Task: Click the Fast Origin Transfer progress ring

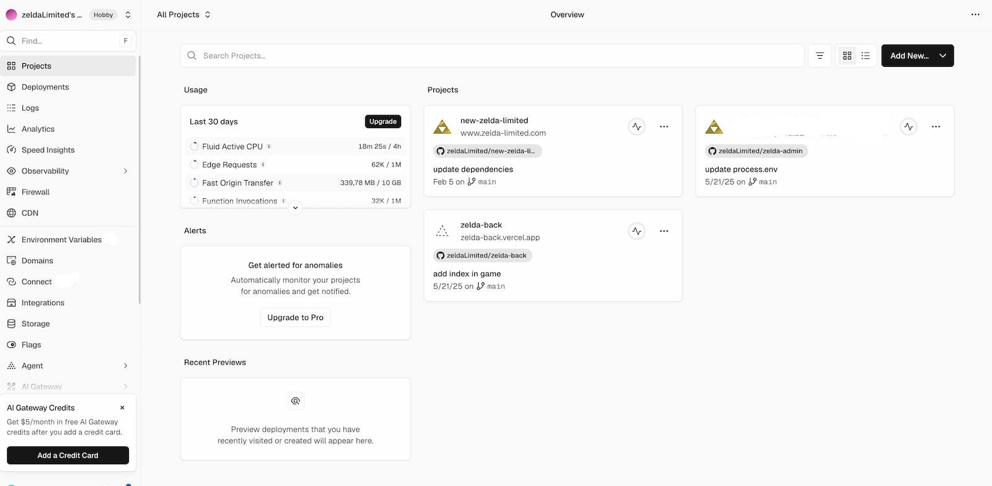Action: 194,183
